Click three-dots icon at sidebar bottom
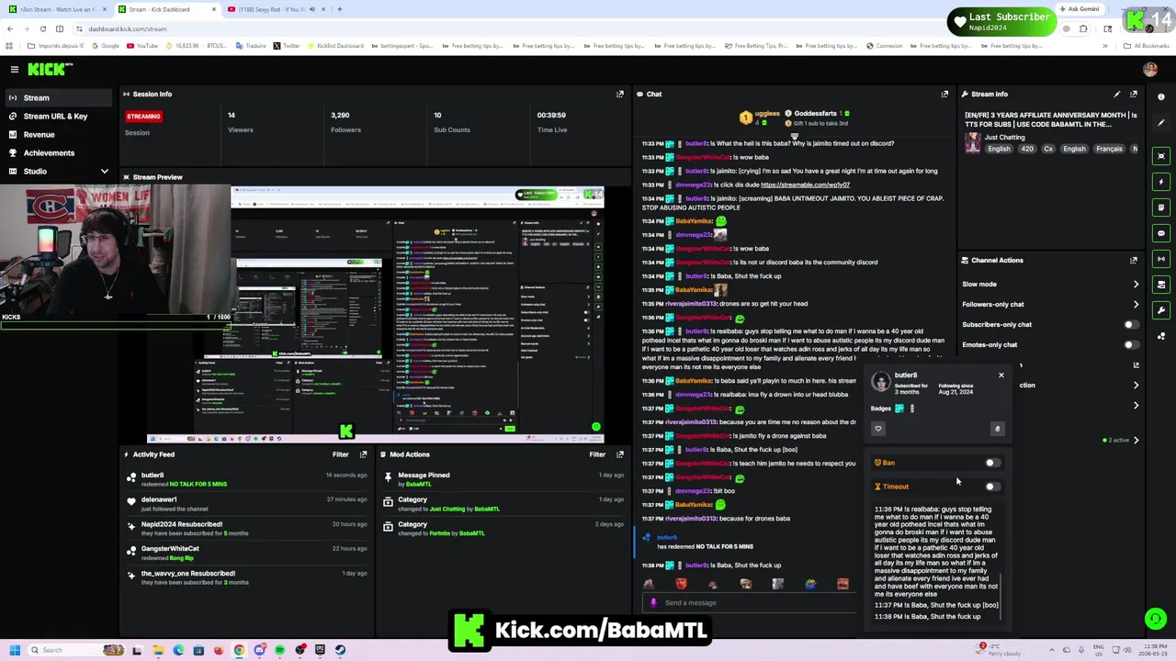Image resolution: width=1176 pixels, height=661 pixels. (x=1161, y=336)
